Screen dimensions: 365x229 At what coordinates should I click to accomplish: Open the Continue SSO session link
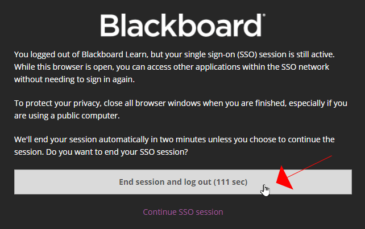[x=182, y=212]
